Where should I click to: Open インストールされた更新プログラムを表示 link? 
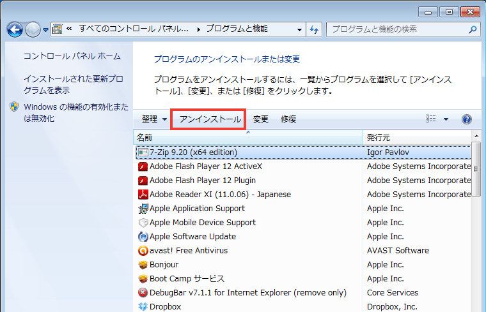tap(74, 84)
